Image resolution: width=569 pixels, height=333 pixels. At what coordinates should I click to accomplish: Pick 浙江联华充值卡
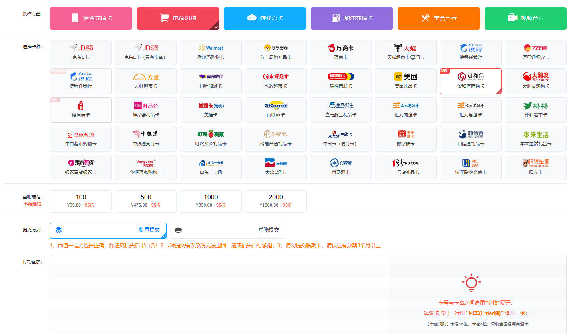point(471,167)
